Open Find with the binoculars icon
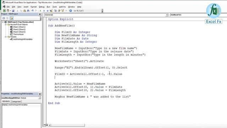This screenshot has width=227, height=128. pyautogui.click(x=28, y=11)
